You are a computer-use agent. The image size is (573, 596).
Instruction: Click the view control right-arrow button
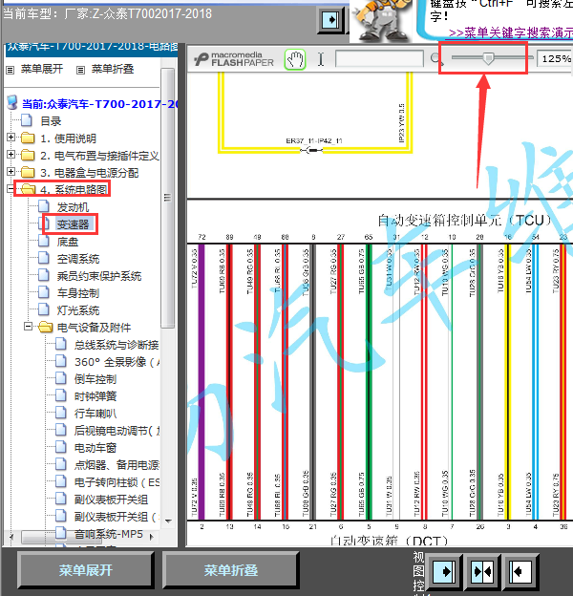pyautogui.click(x=443, y=571)
